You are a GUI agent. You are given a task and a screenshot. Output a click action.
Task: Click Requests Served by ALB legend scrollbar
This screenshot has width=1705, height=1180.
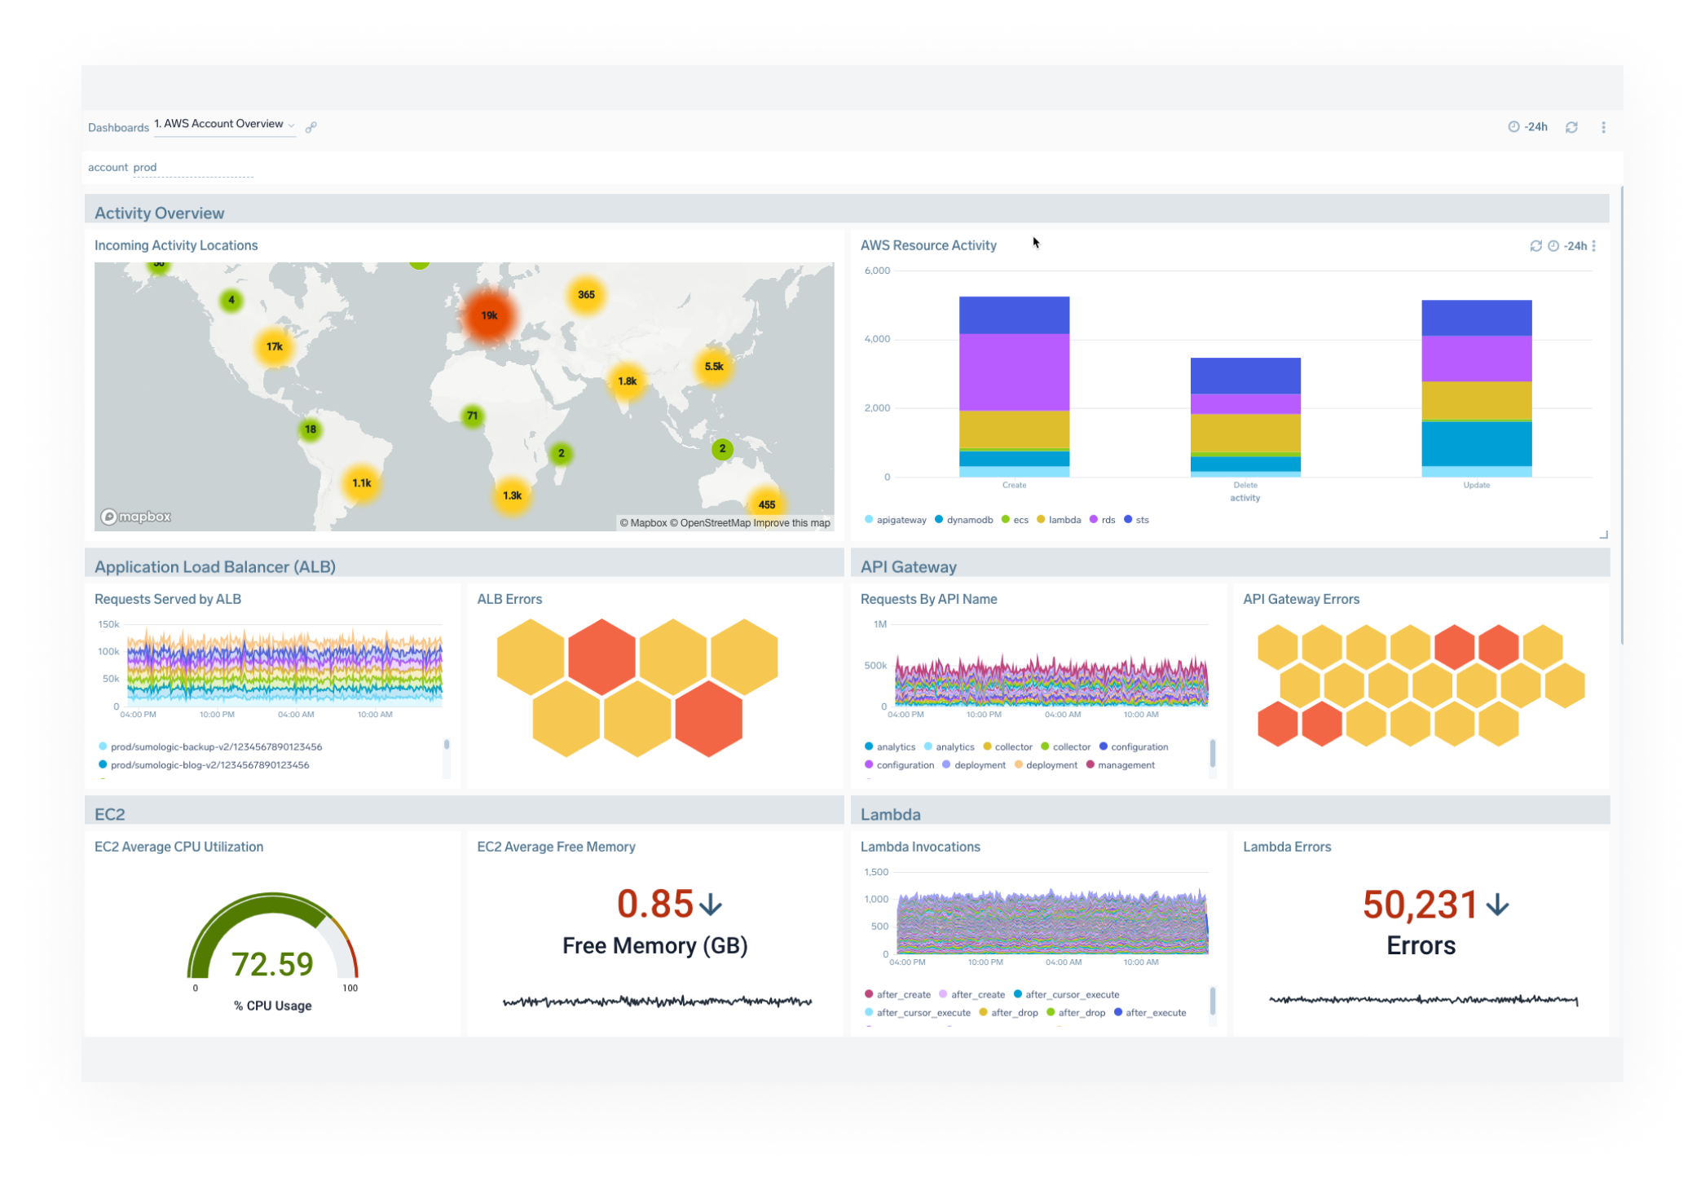[x=447, y=745]
